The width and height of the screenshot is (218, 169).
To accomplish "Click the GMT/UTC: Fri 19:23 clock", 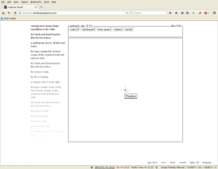I will pyautogui.click(x=105, y=167).
